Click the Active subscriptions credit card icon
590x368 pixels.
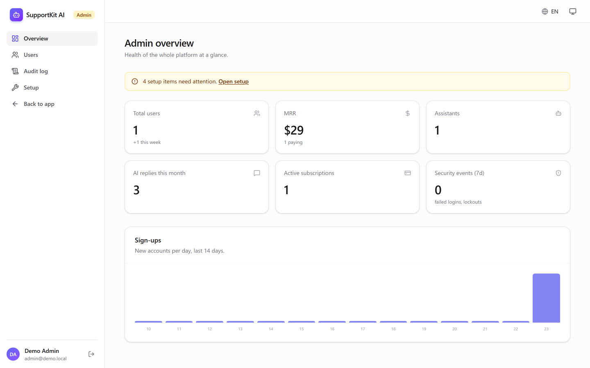click(x=408, y=173)
